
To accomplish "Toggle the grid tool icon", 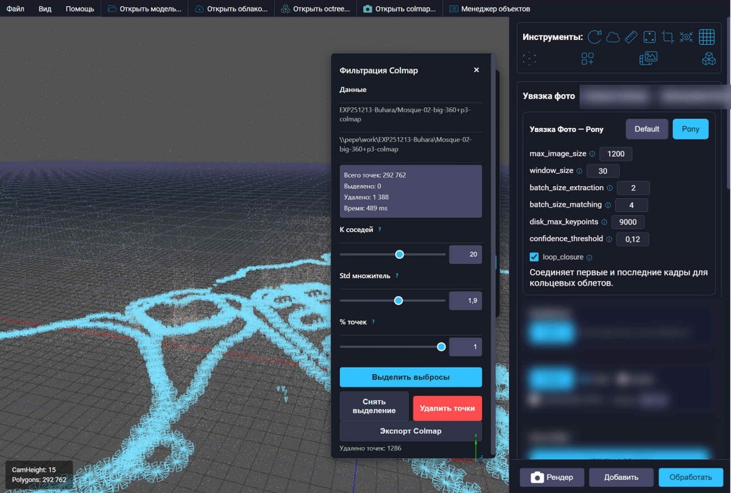I will point(707,37).
